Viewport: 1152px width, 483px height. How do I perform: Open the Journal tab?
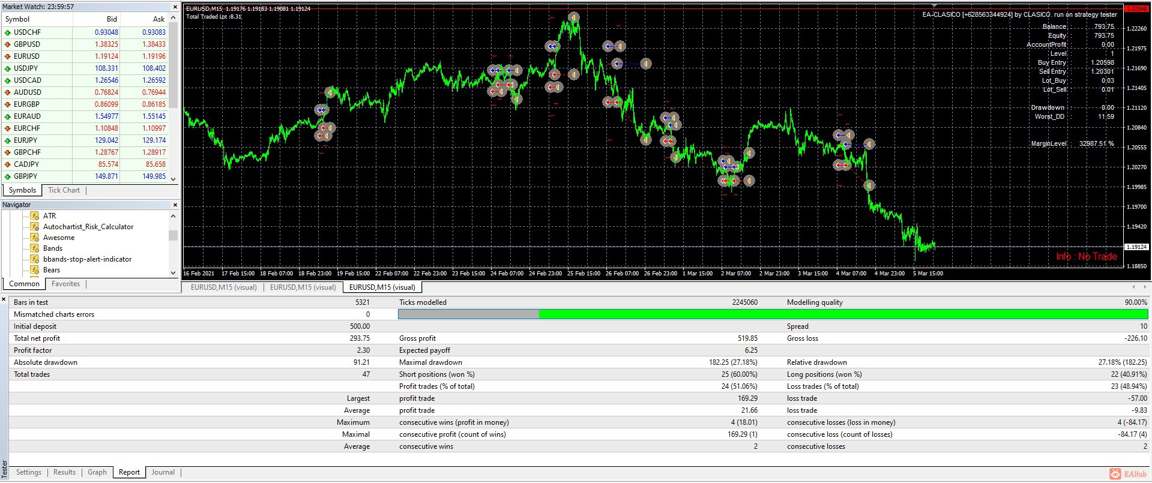tap(163, 472)
